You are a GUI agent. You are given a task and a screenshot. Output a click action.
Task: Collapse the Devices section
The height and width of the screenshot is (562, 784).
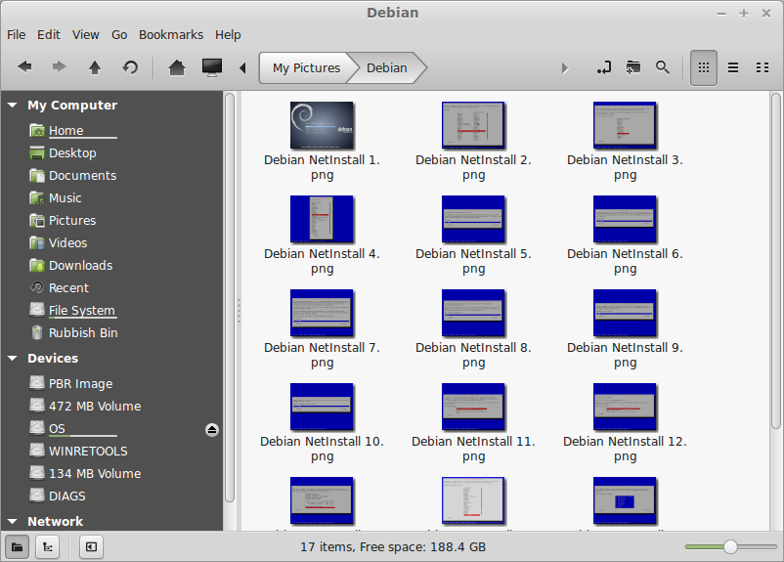pyautogui.click(x=13, y=358)
